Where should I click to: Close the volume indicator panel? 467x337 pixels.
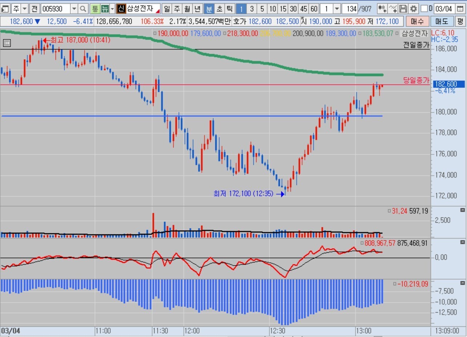pyautogui.click(x=463, y=210)
